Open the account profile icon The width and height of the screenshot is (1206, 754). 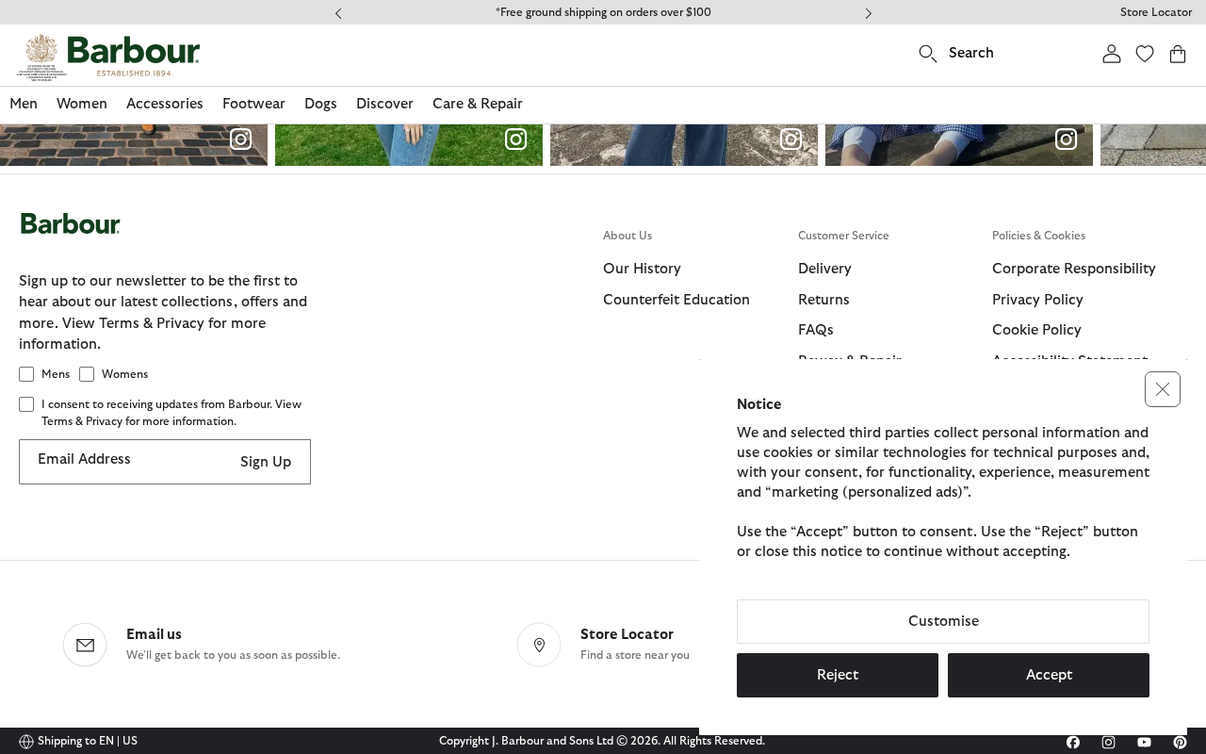(1112, 54)
